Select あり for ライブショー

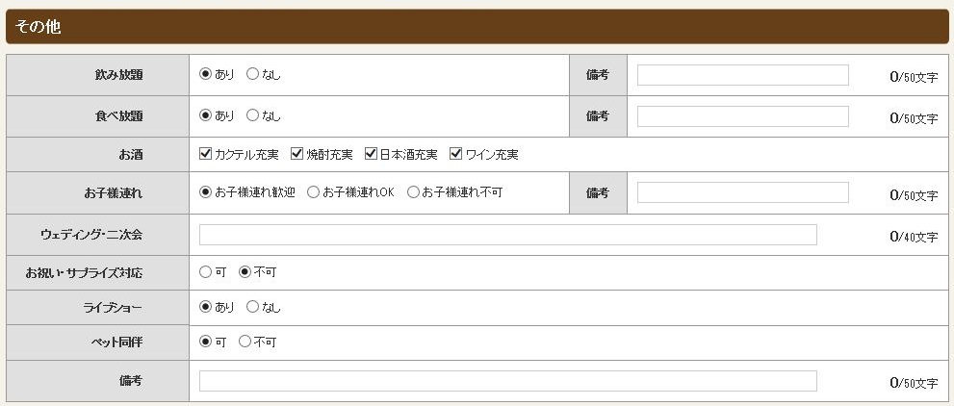point(206,307)
